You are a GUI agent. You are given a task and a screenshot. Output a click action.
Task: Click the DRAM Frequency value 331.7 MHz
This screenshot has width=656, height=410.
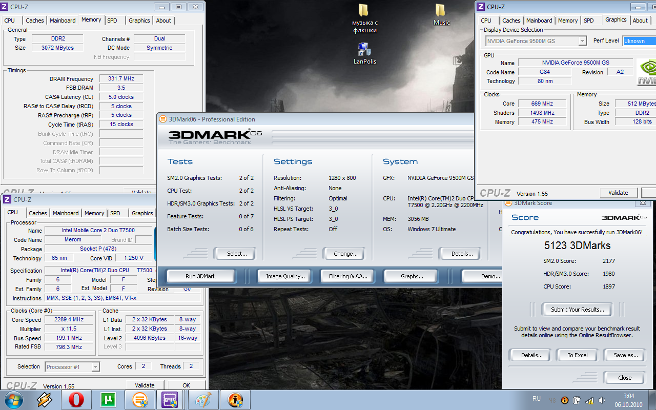(121, 79)
